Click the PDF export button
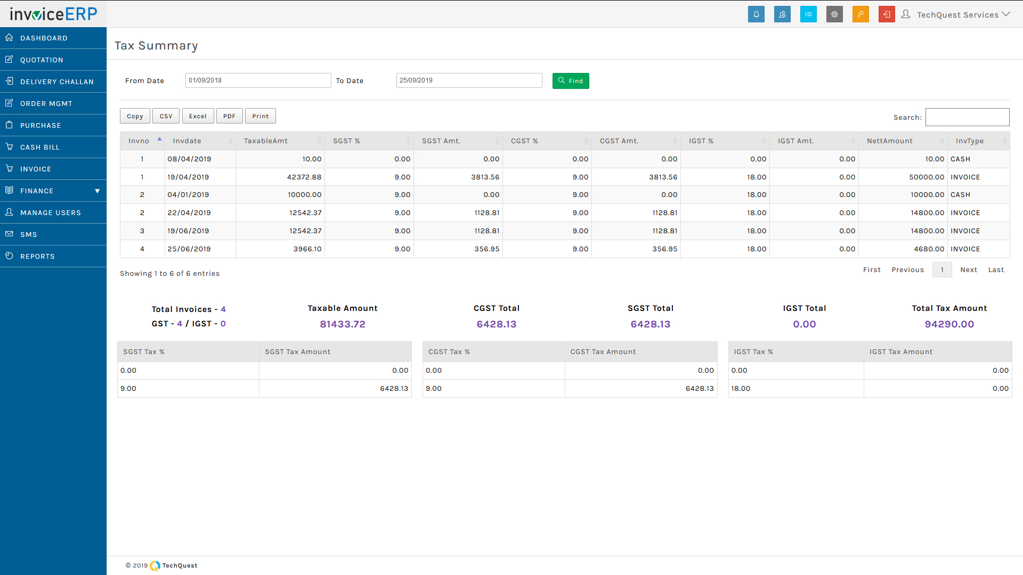1023x575 pixels. [229, 116]
